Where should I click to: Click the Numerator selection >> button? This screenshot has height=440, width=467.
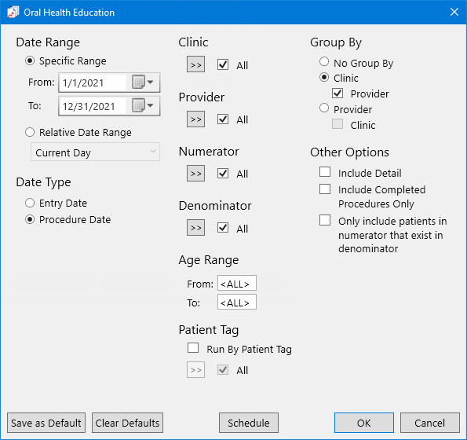[x=195, y=173]
